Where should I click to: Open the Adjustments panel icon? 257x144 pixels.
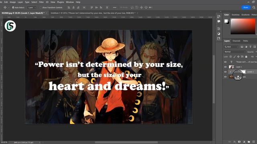(x=218, y=34)
